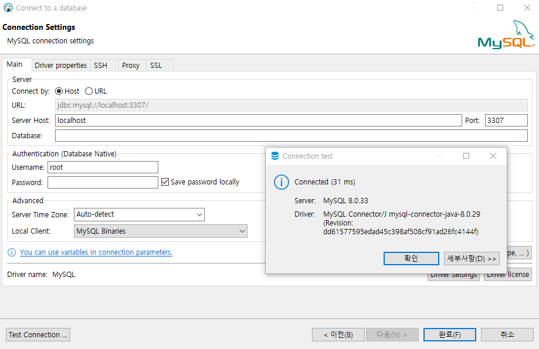Click the Port field showing 3307

[506, 121]
